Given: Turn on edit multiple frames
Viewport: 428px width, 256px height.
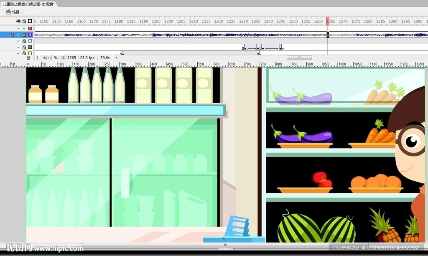Looking at the screenshot, I should (x=56, y=58).
